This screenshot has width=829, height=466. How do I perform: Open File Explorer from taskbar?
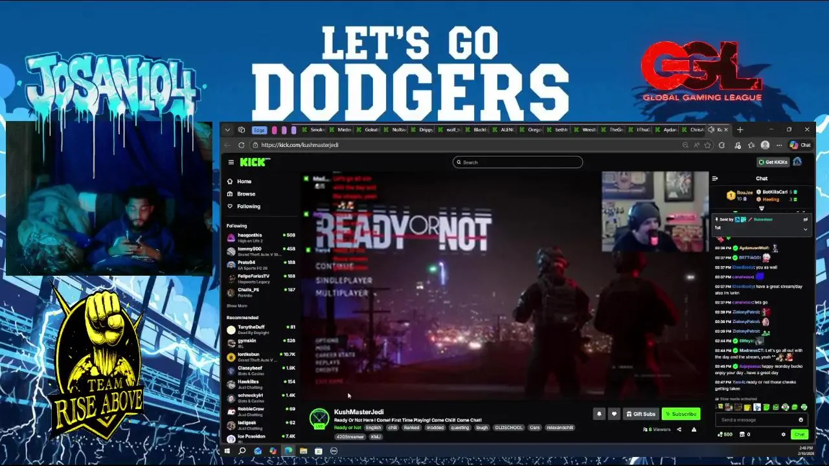303,450
